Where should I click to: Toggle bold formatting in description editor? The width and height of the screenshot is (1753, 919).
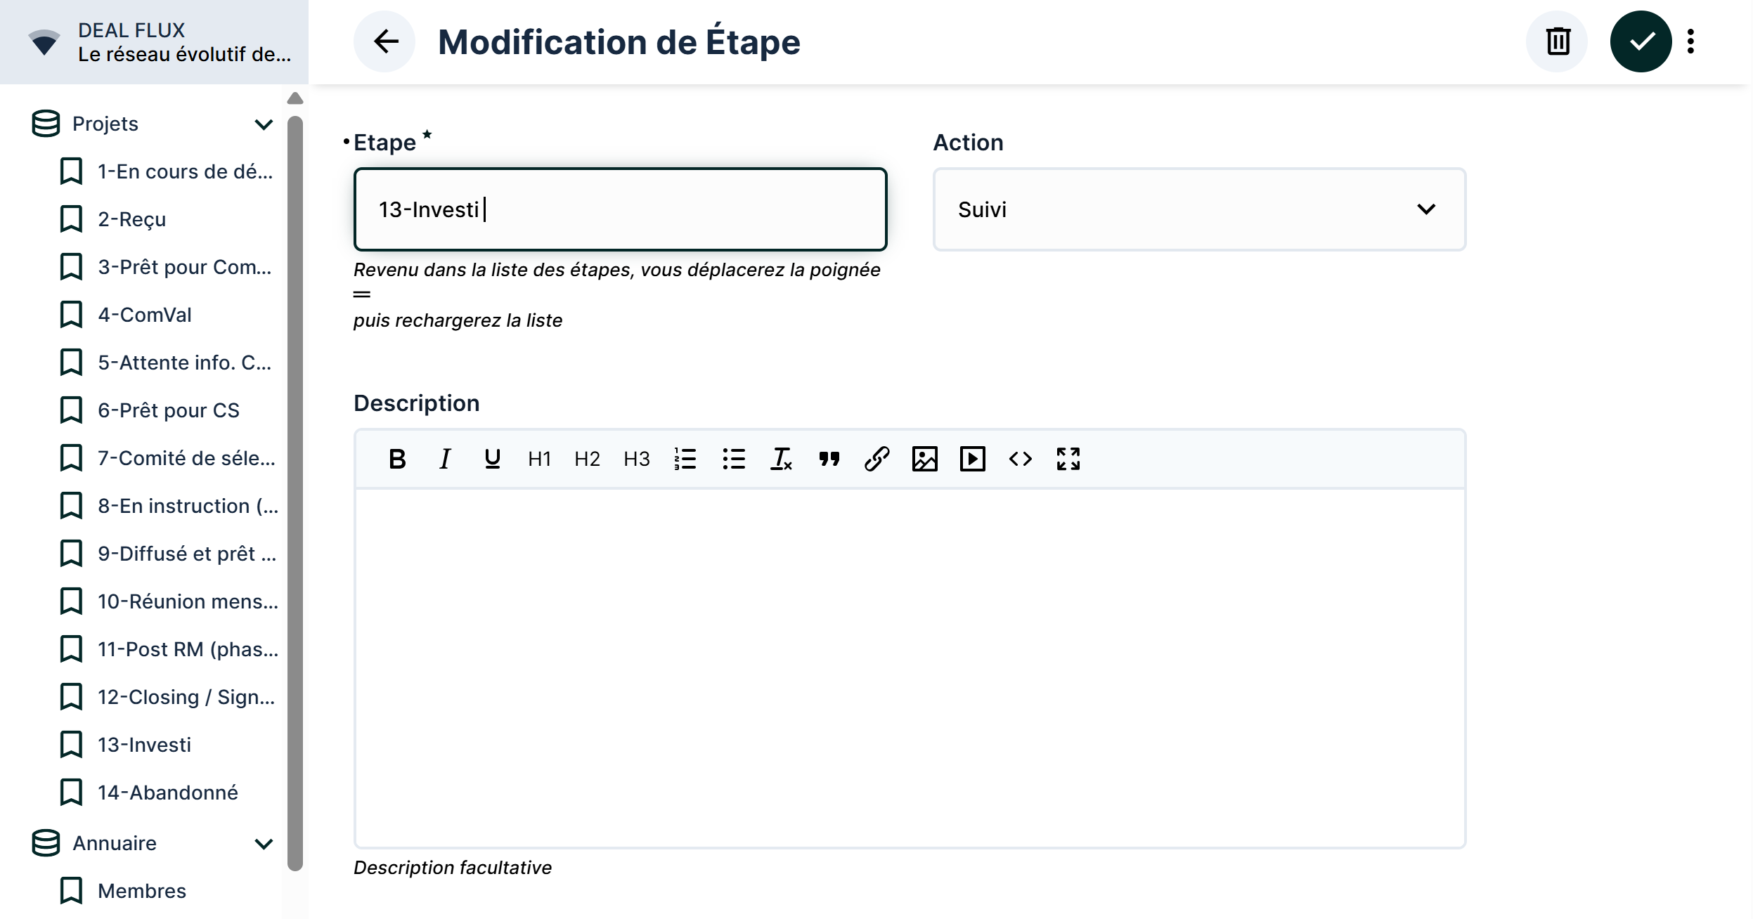click(x=397, y=459)
